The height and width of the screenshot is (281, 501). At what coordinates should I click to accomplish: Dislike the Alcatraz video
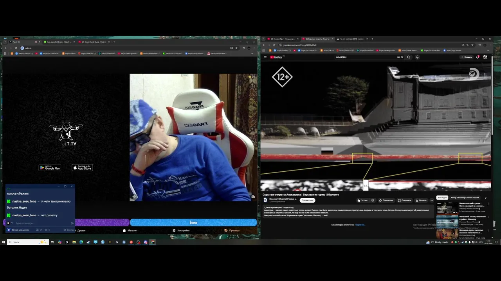point(373,200)
